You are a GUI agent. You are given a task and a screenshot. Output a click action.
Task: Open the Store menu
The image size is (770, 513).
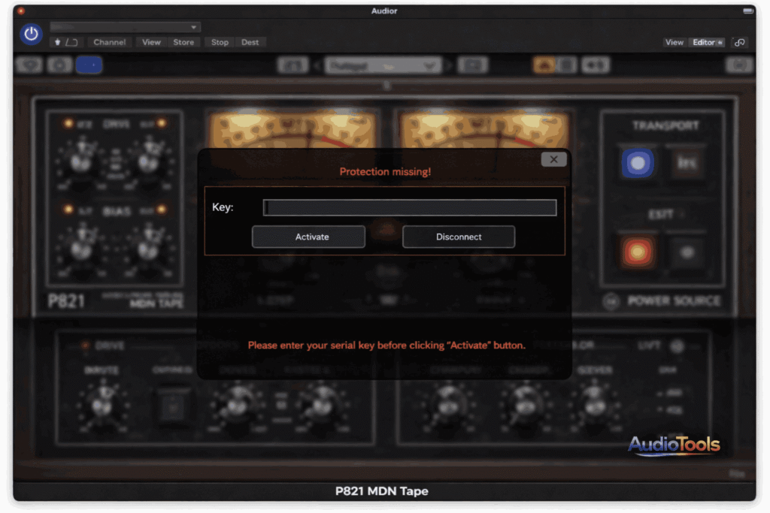183,43
